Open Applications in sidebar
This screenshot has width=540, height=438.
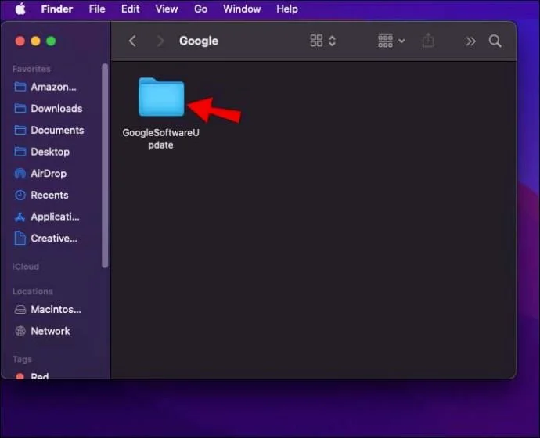point(46,217)
